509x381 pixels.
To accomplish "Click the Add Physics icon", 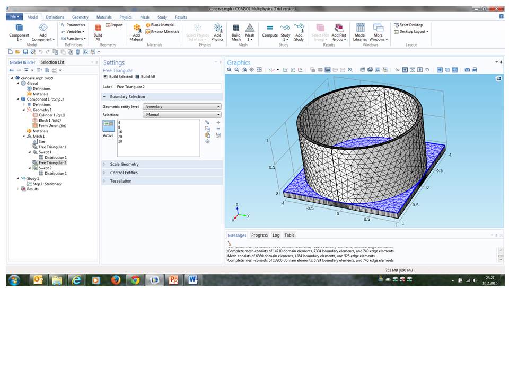I will 217,31.
